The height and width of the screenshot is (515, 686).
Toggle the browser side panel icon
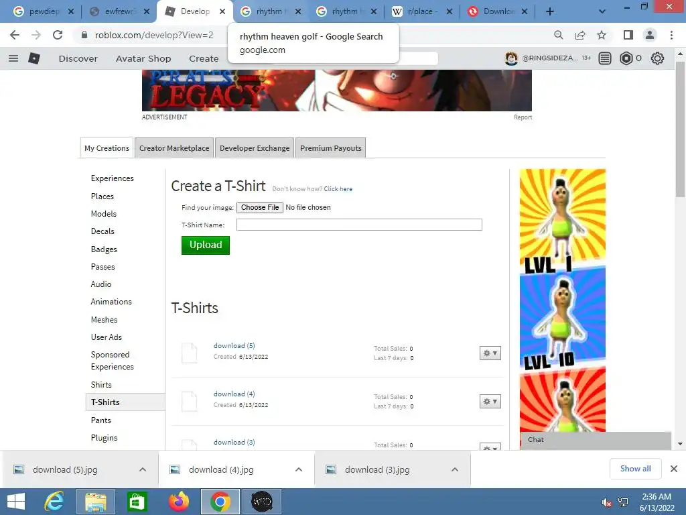click(x=628, y=35)
